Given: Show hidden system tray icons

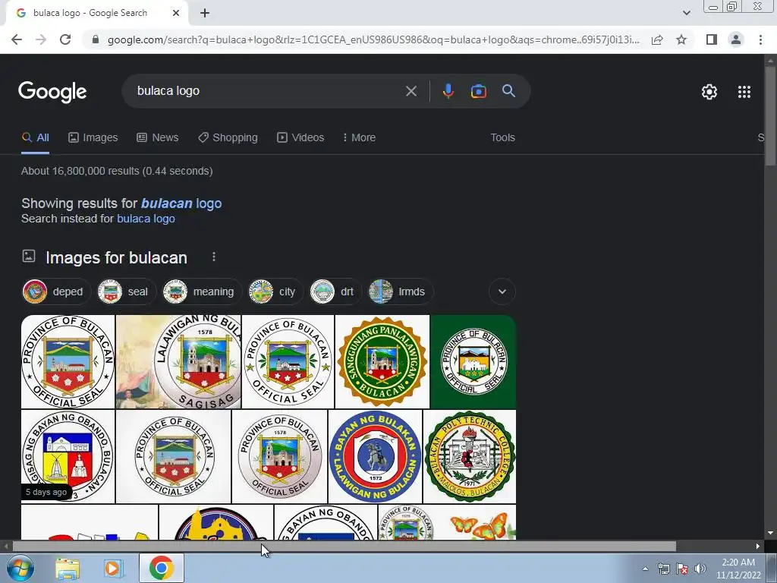Looking at the screenshot, I should coord(645,569).
